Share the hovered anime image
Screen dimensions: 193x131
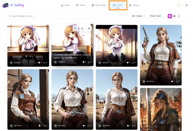89,28
